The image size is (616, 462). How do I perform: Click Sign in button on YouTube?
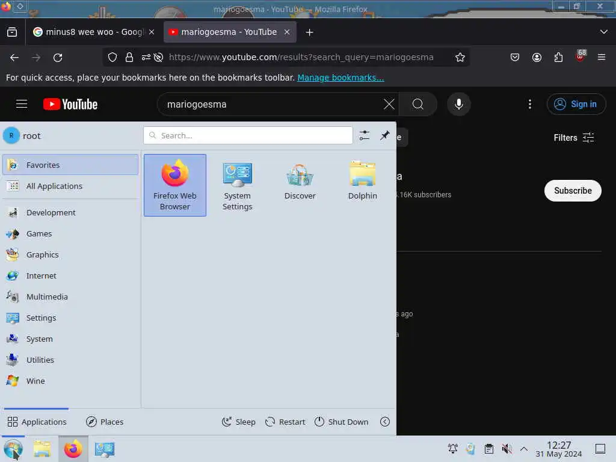click(576, 104)
